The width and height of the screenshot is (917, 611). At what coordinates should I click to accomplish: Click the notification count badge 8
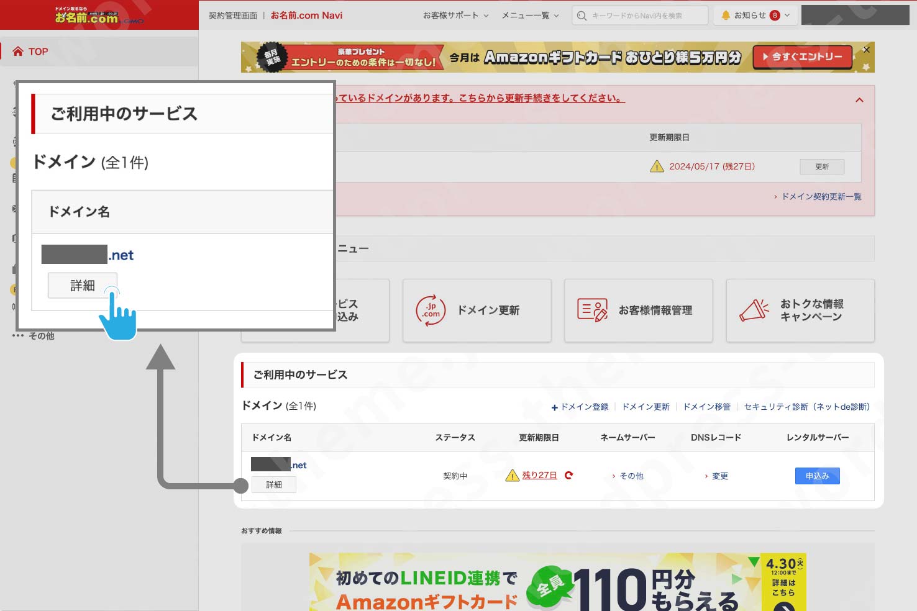pos(775,16)
